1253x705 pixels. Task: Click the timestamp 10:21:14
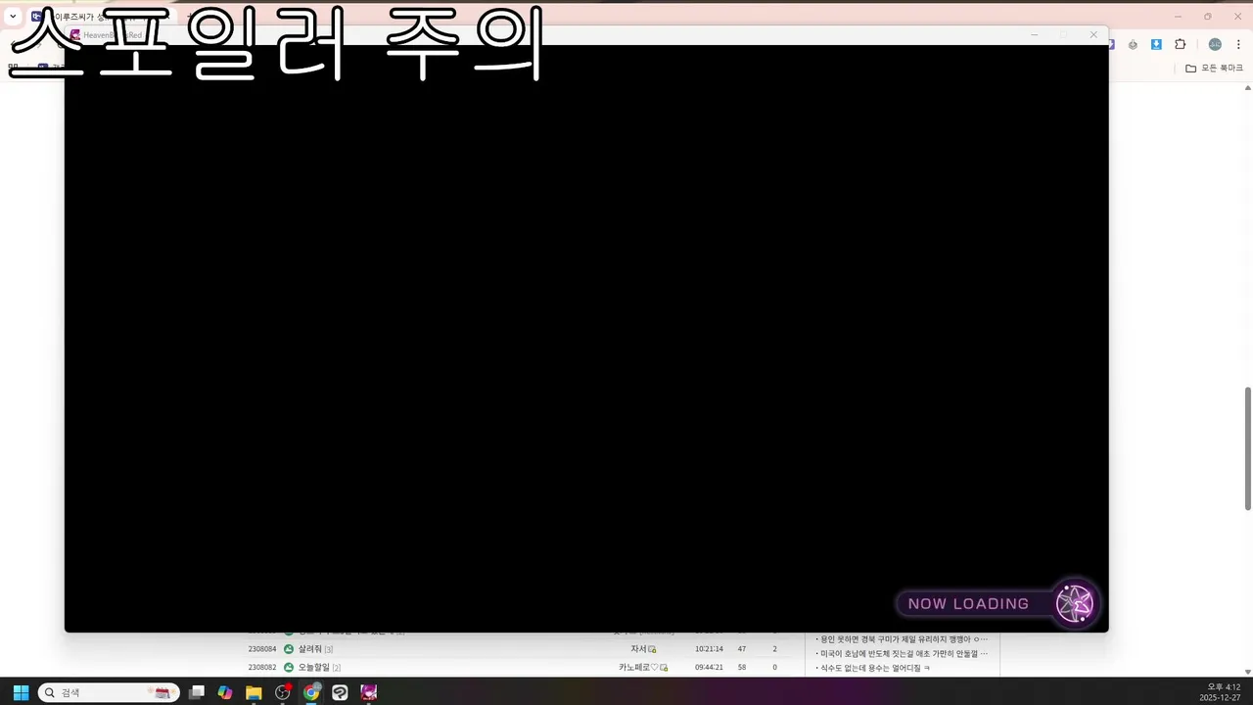click(x=709, y=649)
